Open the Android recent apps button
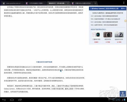Image resolution: width=127 pixels, height=102 pixels. pos(20,100)
